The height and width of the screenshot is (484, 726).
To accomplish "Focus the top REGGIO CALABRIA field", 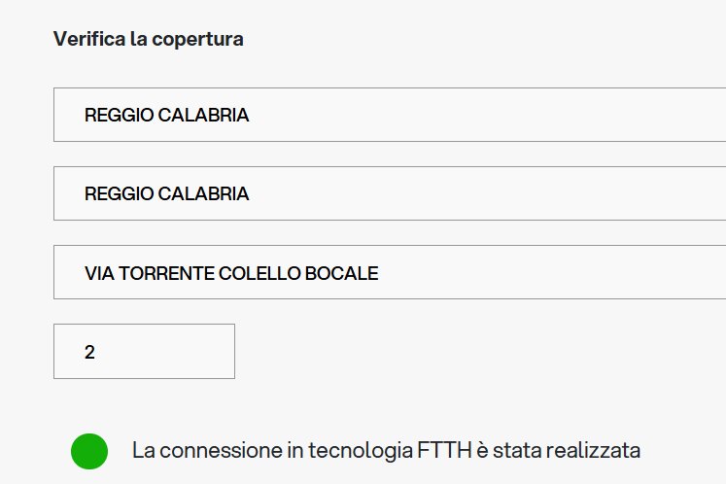I will (x=389, y=115).
